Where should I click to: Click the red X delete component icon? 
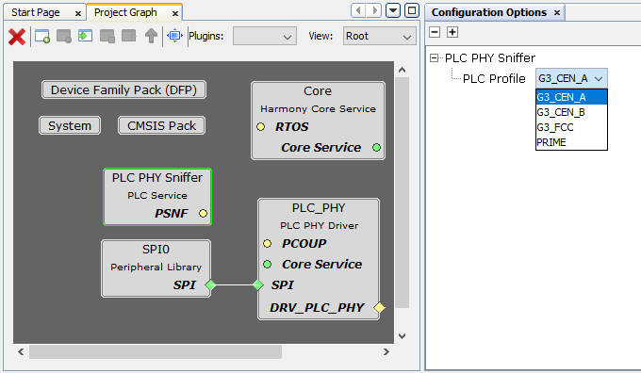(x=17, y=37)
